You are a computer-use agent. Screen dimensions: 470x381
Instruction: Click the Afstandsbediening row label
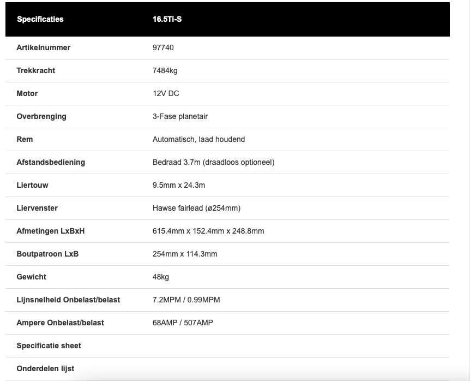51,162
